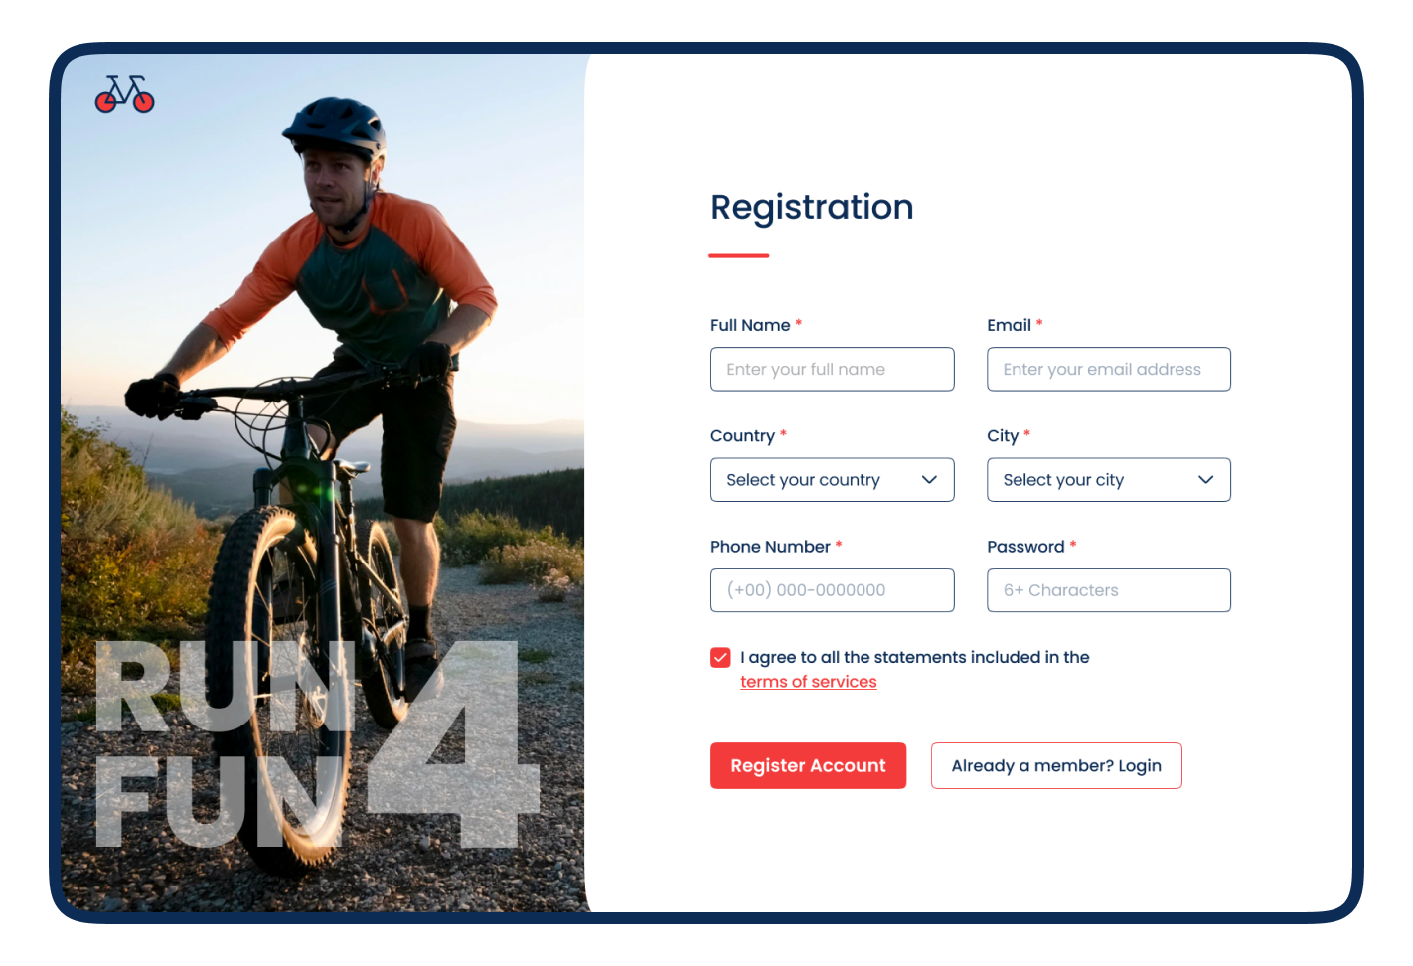Click the Phone Number field label
Viewport: 1413px width, 966px height.
point(770,547)
